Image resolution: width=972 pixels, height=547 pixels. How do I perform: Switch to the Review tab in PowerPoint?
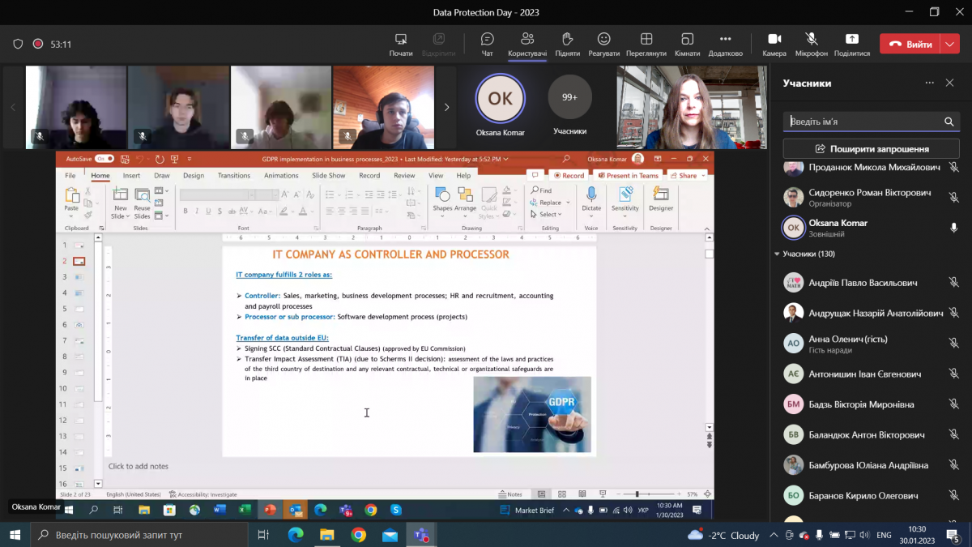point(404,175)
